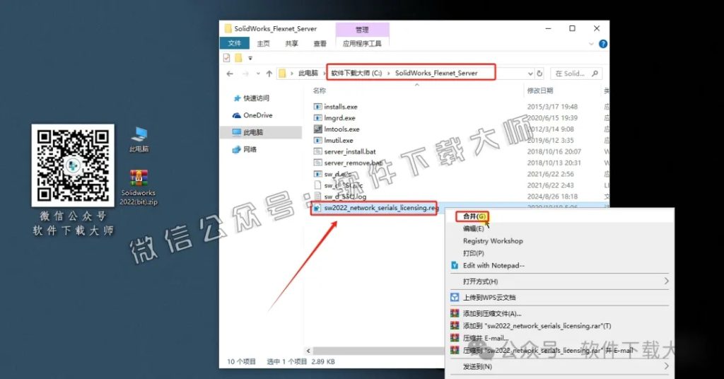Select sw_d_SSQ.log file
The height and width of the screenshot is (379, 724).
point(344,196)
